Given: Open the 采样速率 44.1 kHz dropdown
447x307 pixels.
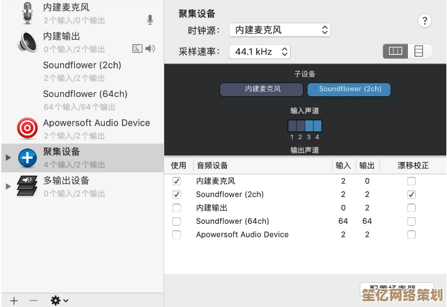Looking at the screenshot, I should click(259, 51).
